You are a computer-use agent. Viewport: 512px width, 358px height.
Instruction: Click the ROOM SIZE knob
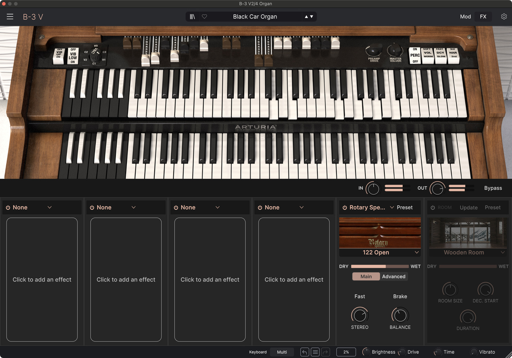[x=450, y=290]
